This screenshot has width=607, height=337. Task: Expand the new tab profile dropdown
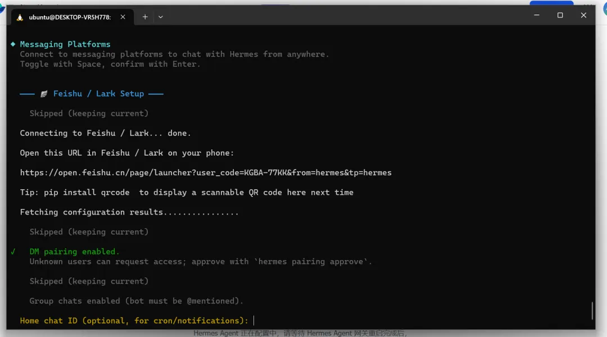pyautogui.click(x=161, y=17)
